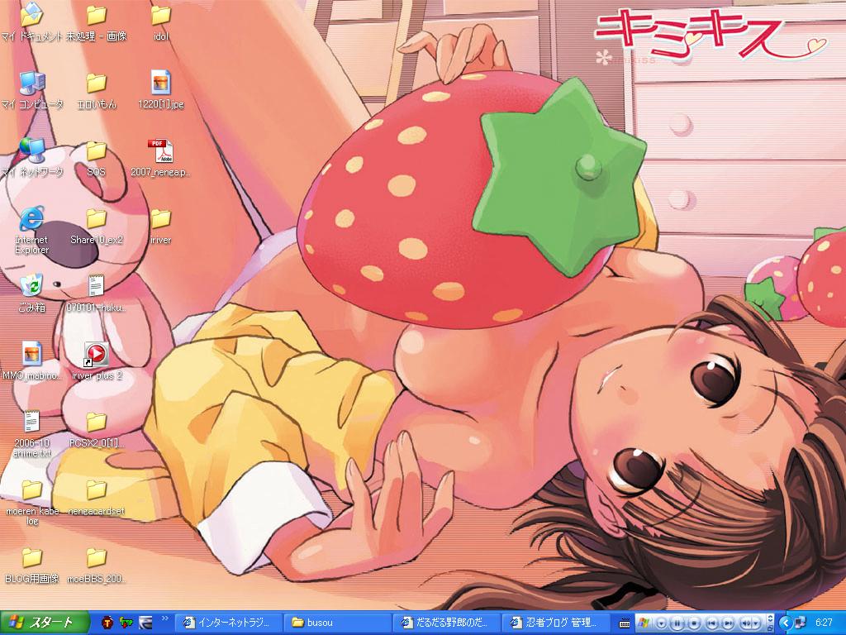Expand the quick launch overflow chevron
846x635 pixels.
coord(165,618)
